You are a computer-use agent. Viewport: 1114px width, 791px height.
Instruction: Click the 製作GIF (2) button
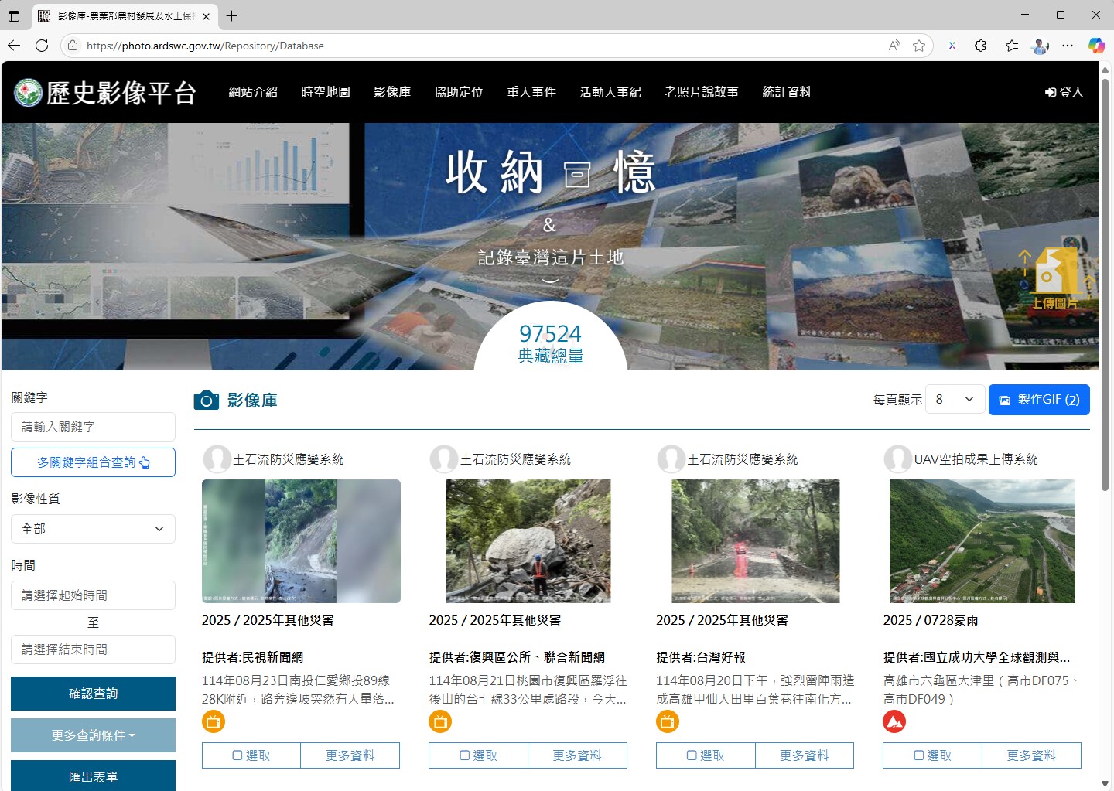pyautogui.click(x=1039, y=400)
